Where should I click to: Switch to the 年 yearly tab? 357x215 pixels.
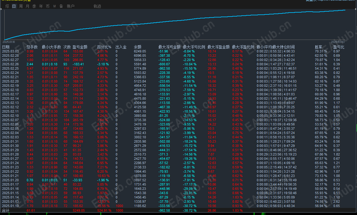coord(41,6)
